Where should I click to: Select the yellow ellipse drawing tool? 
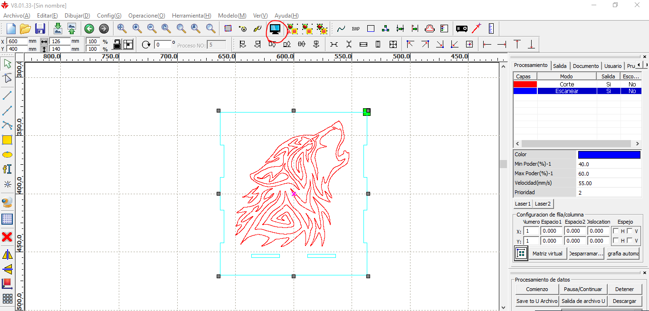7,155
